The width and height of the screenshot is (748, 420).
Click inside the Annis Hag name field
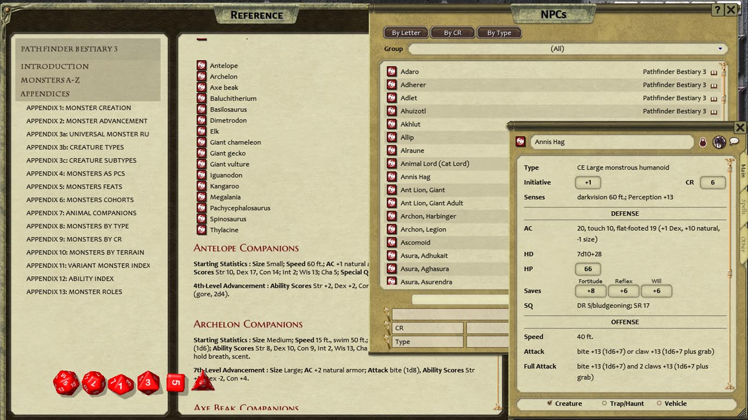click(608, 142)
